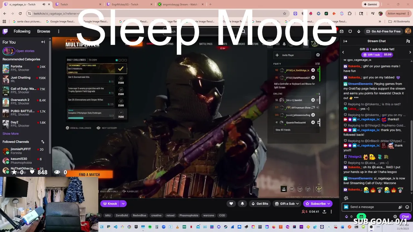Click Go Ad-Free for Free button
Viewport: 413px width, 232px height.
tap(383, 31)
